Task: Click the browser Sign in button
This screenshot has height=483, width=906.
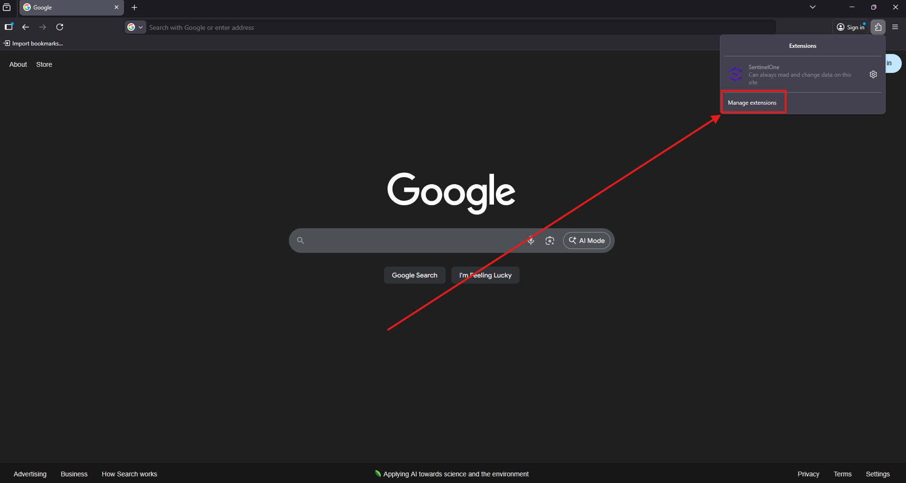Action: pyautogui.click(x=851, y=27)
